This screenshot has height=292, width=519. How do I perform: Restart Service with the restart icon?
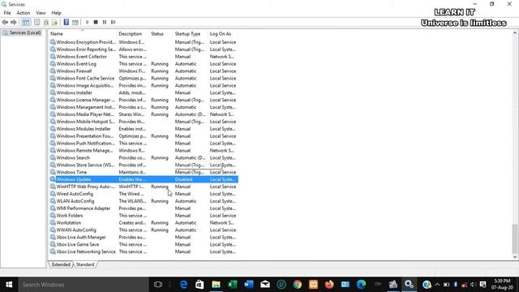tap(114, 22)
